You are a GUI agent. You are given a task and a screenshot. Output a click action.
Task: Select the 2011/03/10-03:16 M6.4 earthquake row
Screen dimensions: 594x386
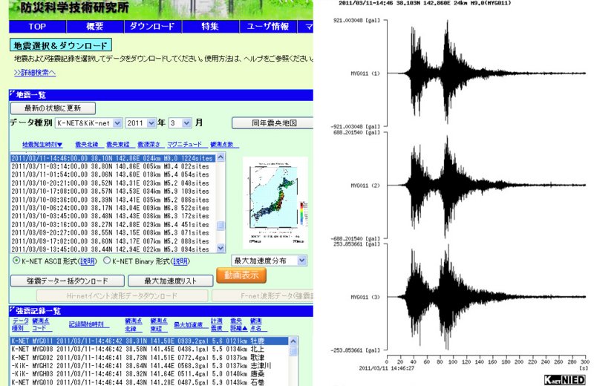(x=113, y=225)
